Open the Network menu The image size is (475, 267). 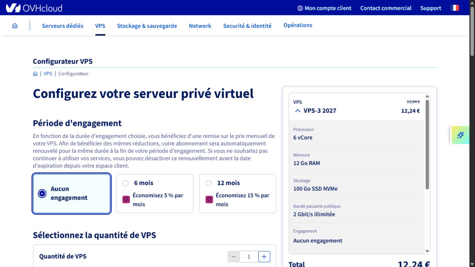click(x=200, y=26)
